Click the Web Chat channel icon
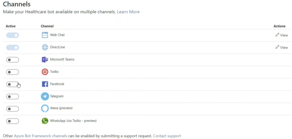This screenshot has height=139, width=292. pos(45,35)
